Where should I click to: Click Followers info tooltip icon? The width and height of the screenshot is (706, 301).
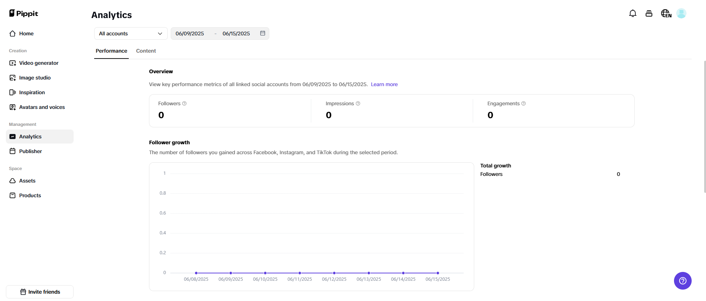(184, 103)
